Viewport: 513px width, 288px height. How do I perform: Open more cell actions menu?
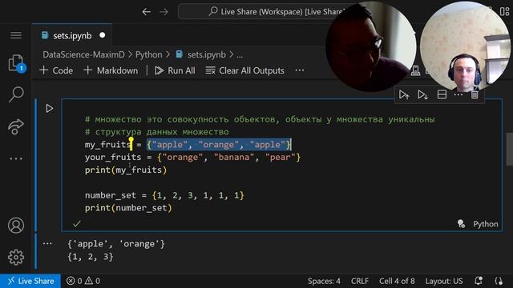pyautogui.click(x=458, y=94)
